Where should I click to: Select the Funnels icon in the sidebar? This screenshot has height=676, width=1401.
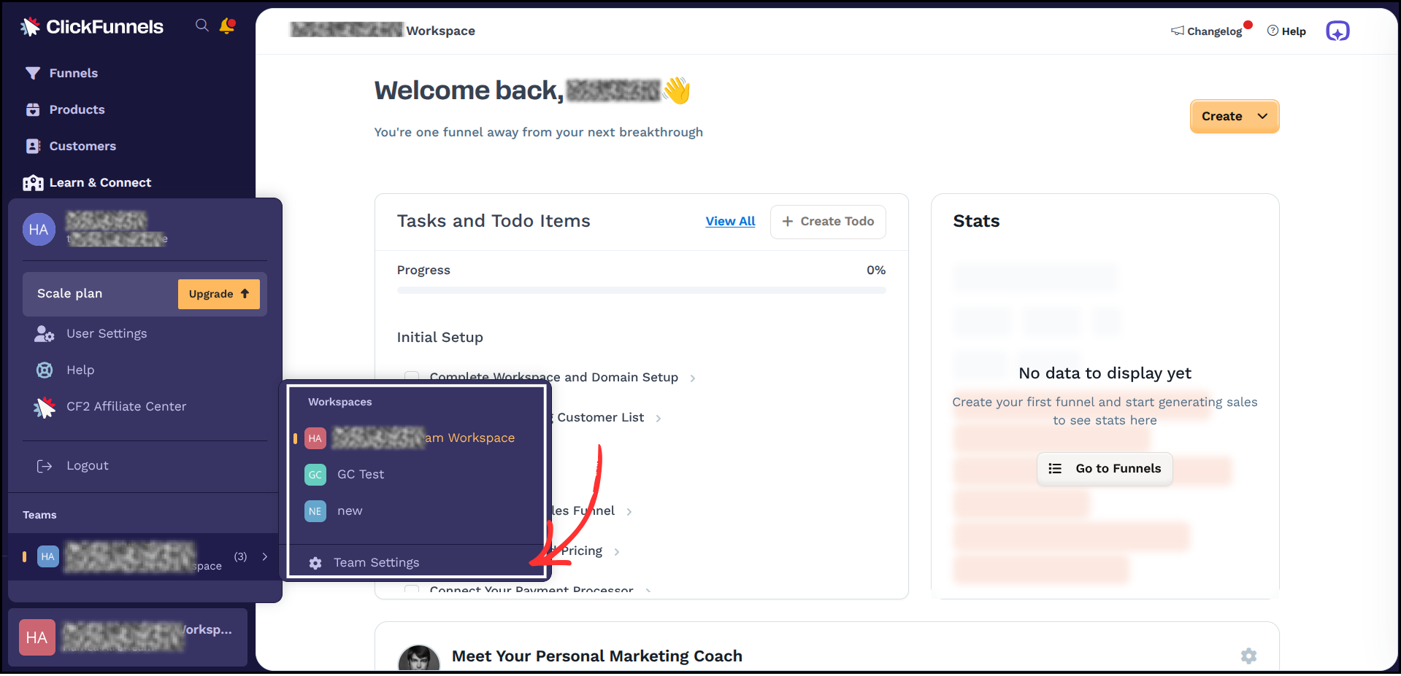coord(32,73)
